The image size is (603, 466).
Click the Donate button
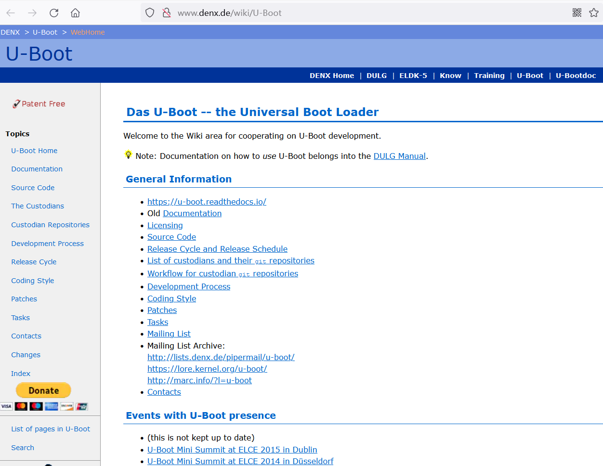tap(43, 390)
